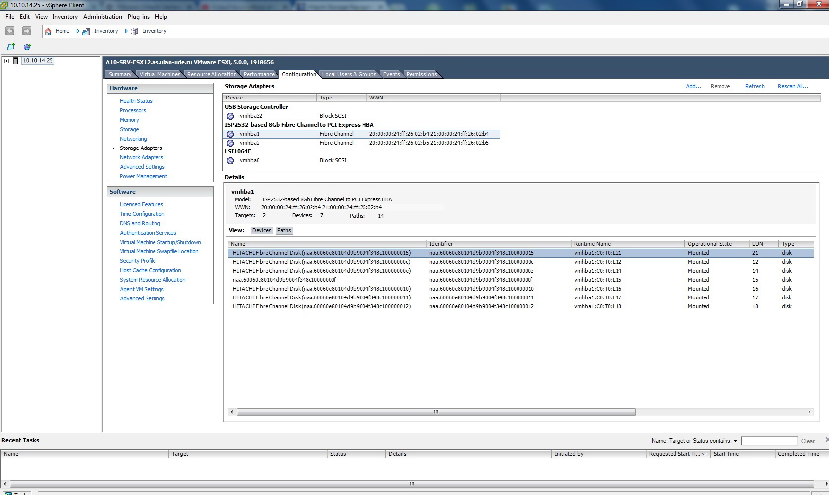Open the Storage hardware link

(x=129, y=129)
